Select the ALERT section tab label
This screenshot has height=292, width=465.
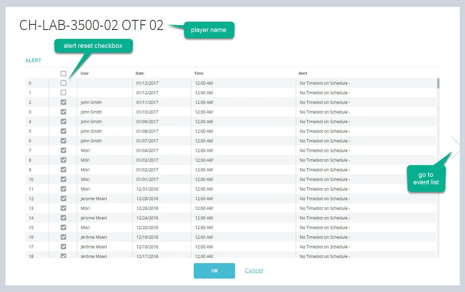point(33,60)
